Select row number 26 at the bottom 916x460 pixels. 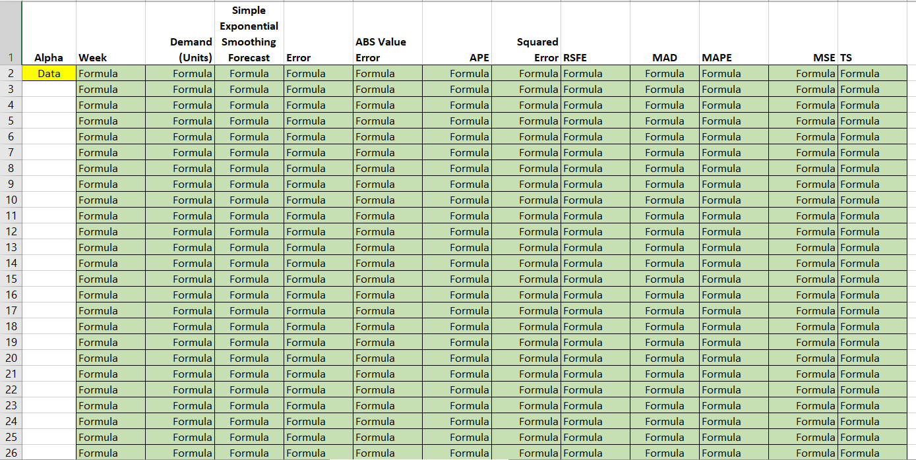tap(9, 453)
